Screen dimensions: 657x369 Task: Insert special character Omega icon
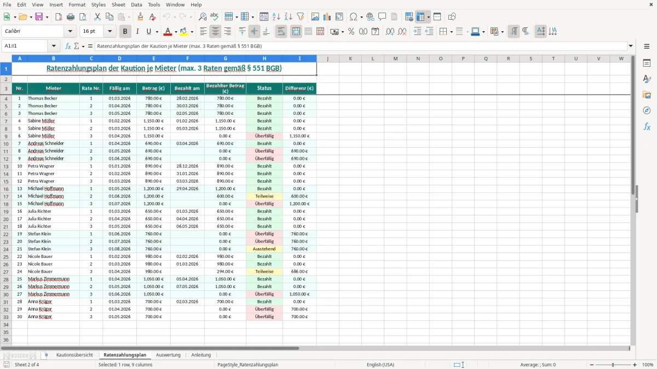(353, 17)
